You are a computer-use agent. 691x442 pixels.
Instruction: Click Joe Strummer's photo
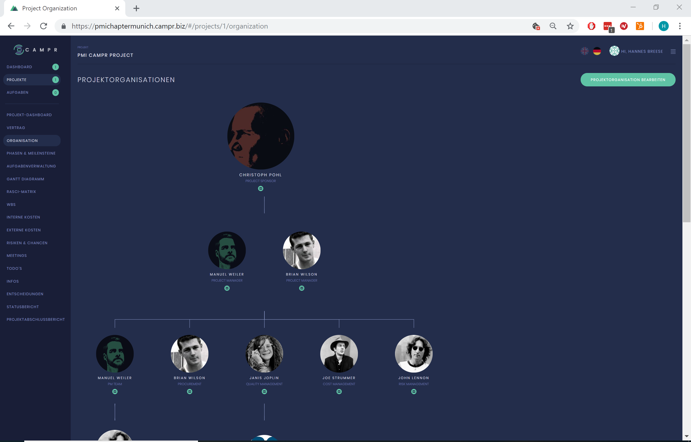coord(339,354)
